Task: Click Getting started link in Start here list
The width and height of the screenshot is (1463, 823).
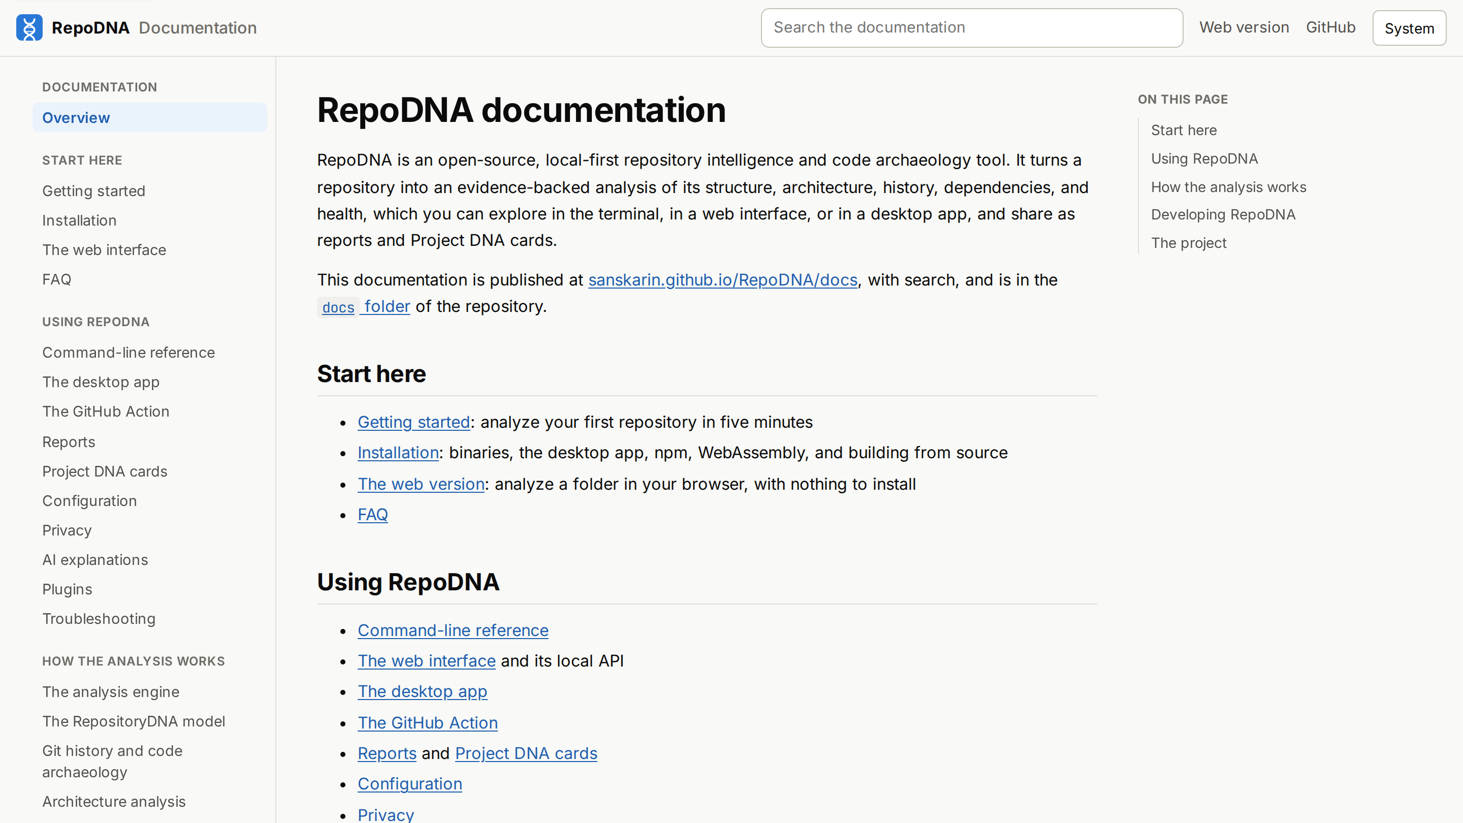Action: 414,422
